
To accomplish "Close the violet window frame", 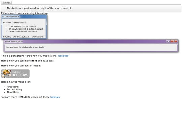I will (174, 41).
